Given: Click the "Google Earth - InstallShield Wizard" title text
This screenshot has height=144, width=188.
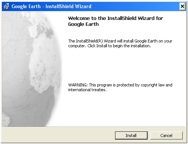Looking at the screenshot, I should point(51,6).
